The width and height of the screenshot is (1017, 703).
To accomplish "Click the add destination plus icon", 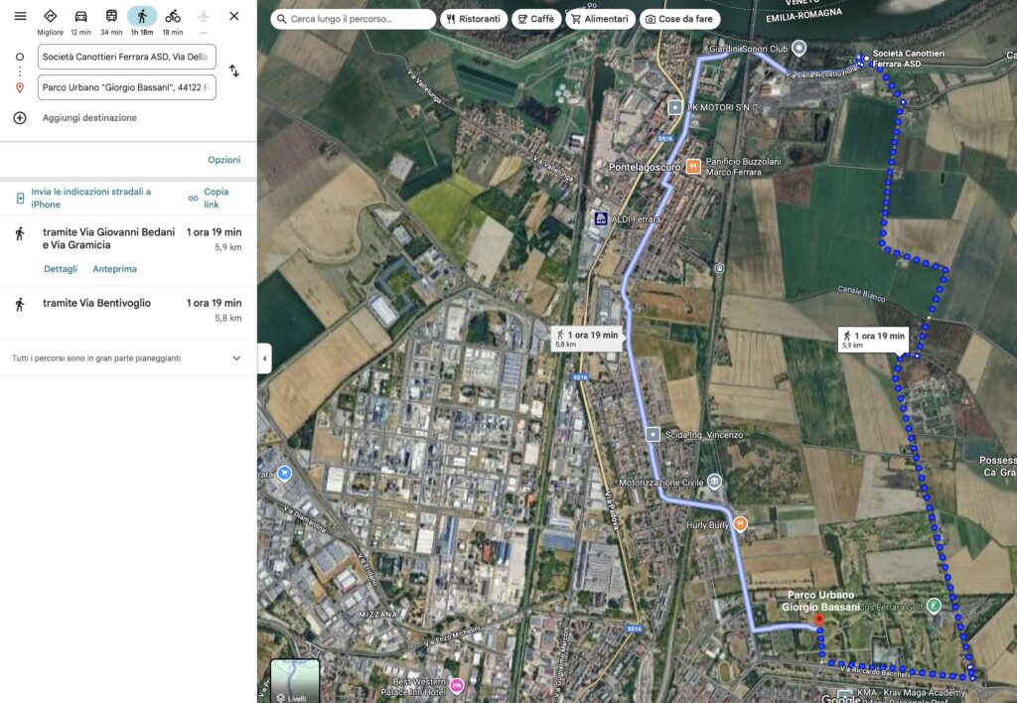I will pyautogui.click(x=20, y=118).
